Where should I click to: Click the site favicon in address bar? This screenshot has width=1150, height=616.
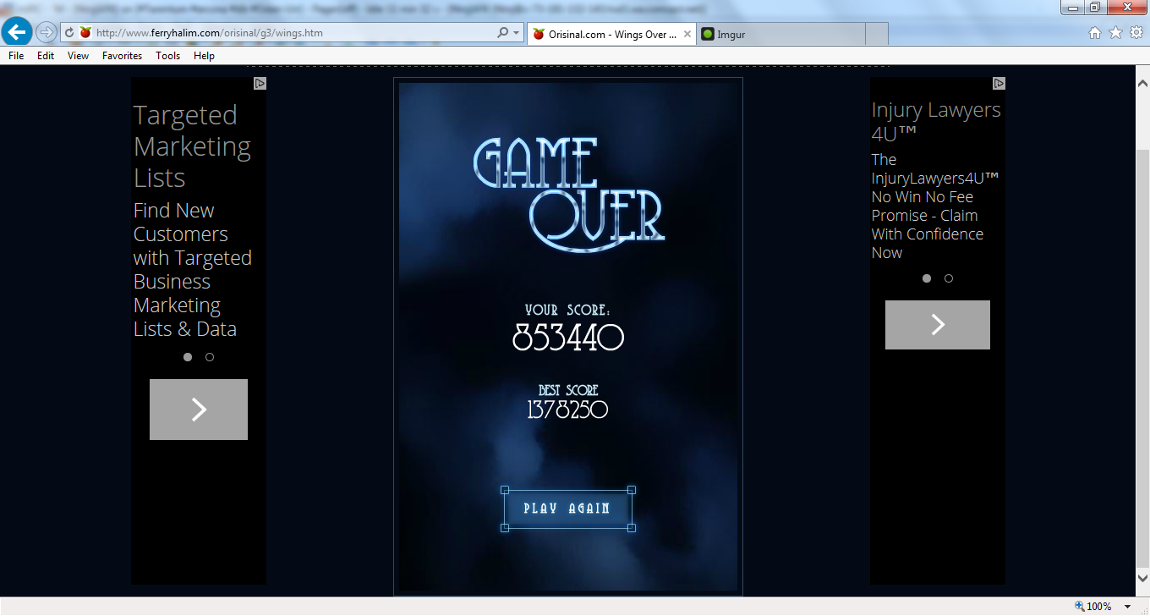pos(85,33)
